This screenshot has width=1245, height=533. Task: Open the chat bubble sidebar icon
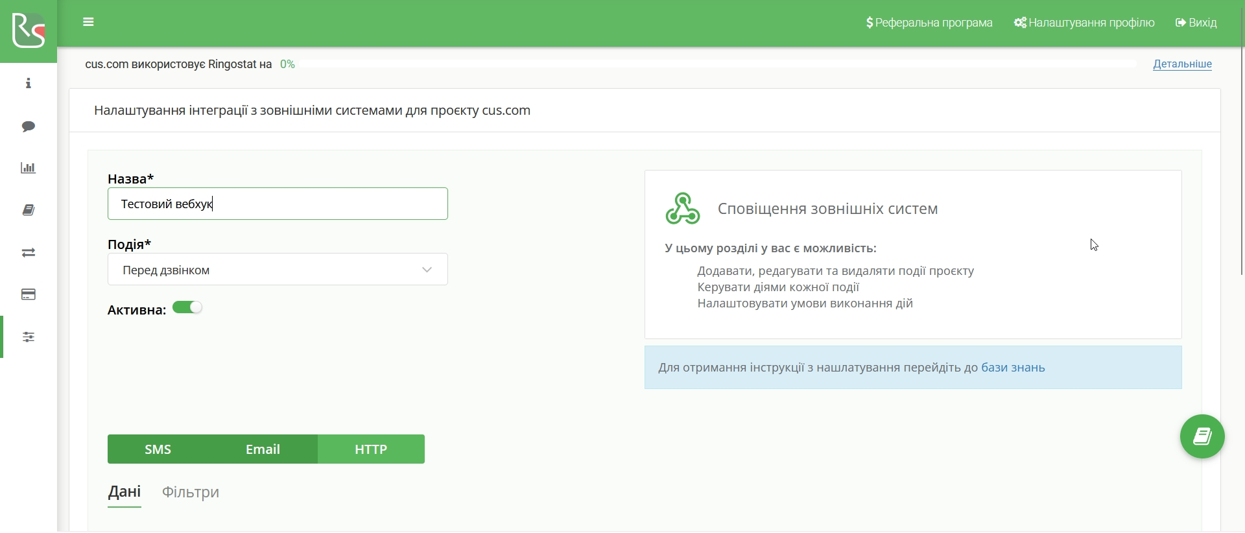pyautogui.click(x=29, y=126)
